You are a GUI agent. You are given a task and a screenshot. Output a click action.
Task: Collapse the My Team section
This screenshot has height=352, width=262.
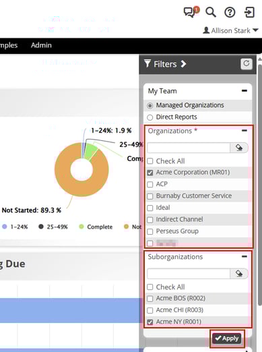pyautogui.click(x=244, y=91)
